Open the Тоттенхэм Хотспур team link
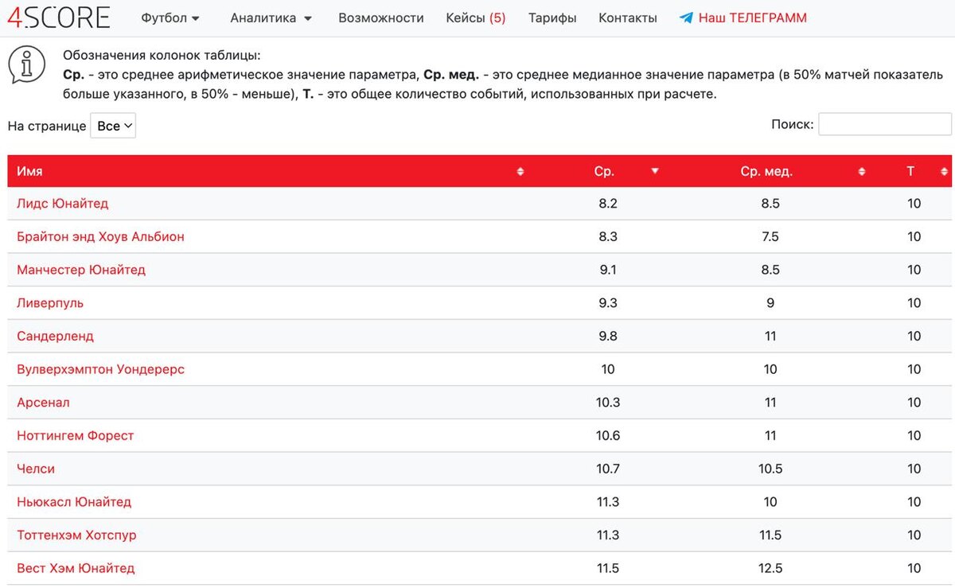 pyautogui.click(x=76, y=535)
